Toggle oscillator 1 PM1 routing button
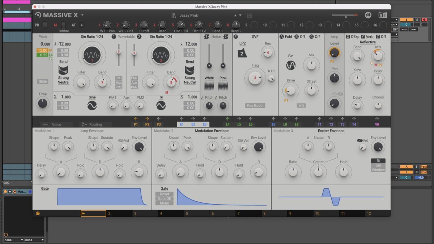The image size is (434, 244). [119, 78]
